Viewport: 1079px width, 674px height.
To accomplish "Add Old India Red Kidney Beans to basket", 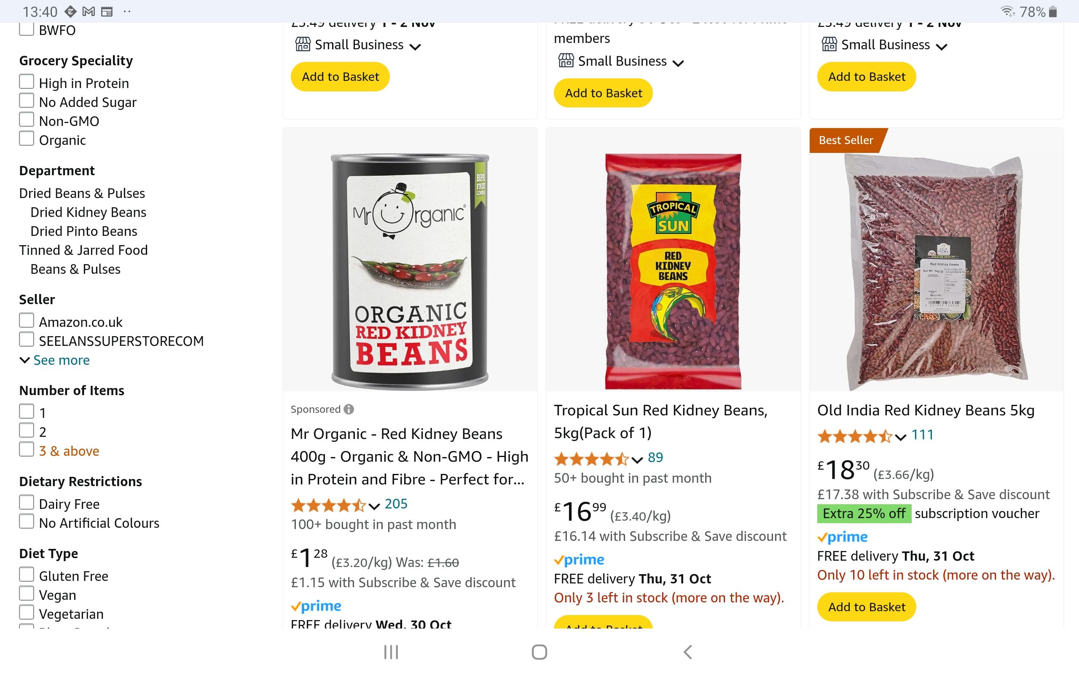I will pyautogui.click(x=866, y=607).
